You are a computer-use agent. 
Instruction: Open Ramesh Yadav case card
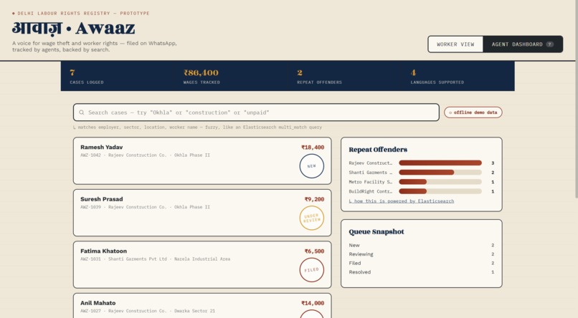[x=202, y=160]
